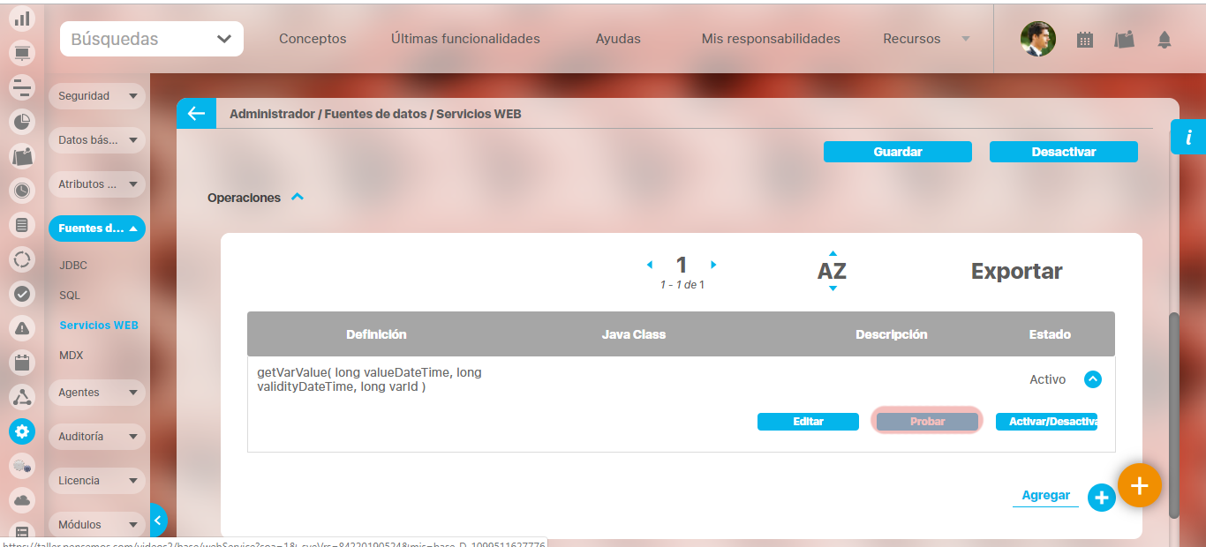Click the Agregar link

click(1045, 496)
